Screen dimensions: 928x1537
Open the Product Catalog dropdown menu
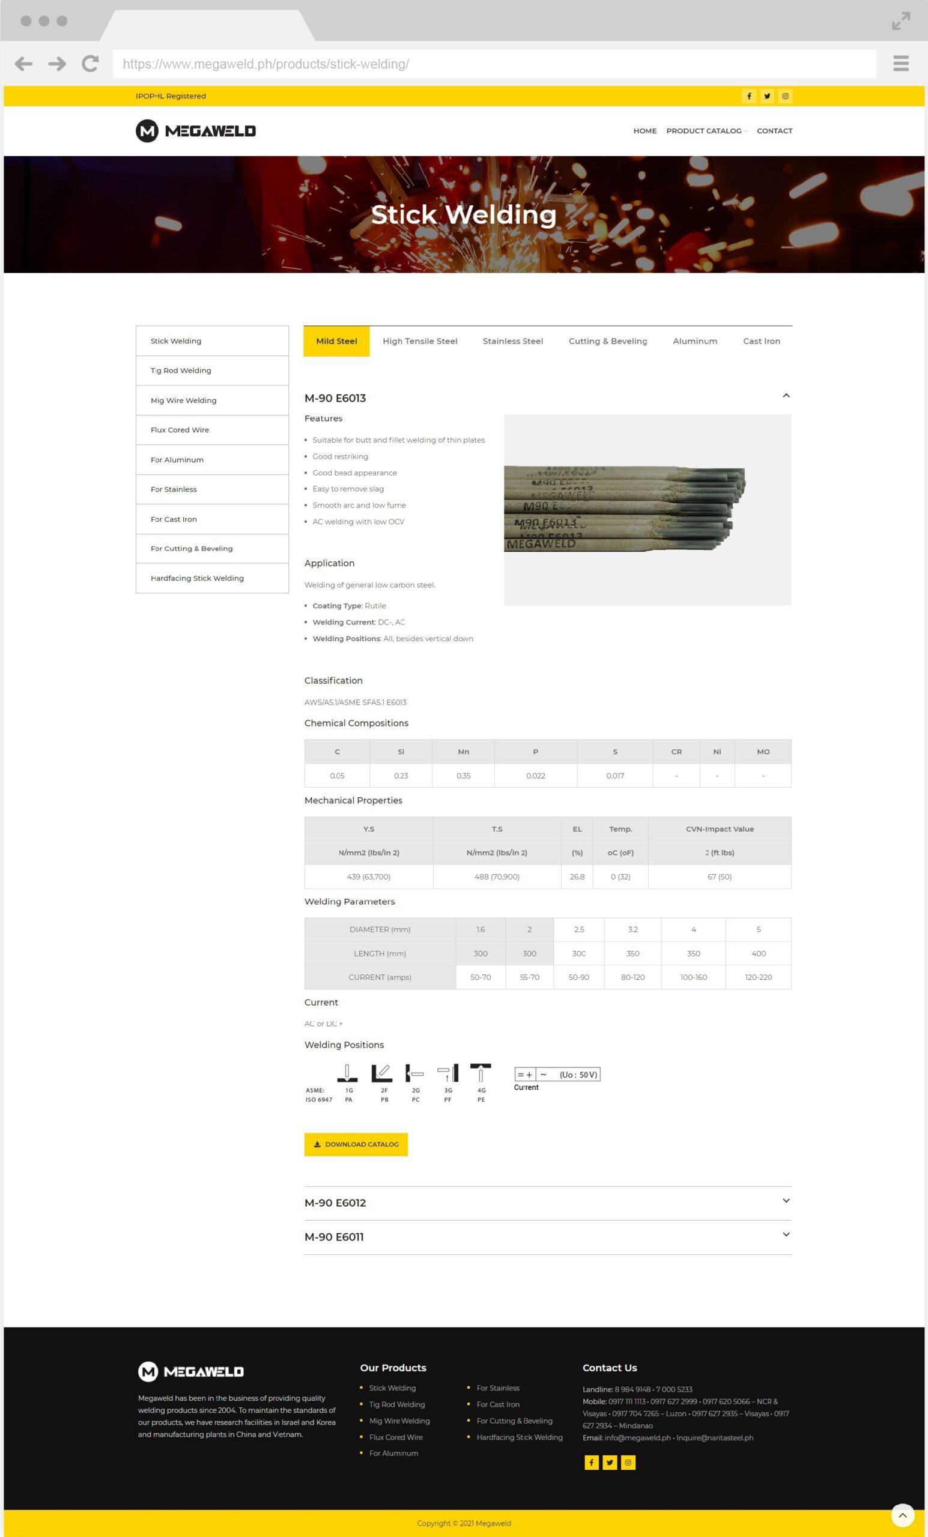coord(706,131)
